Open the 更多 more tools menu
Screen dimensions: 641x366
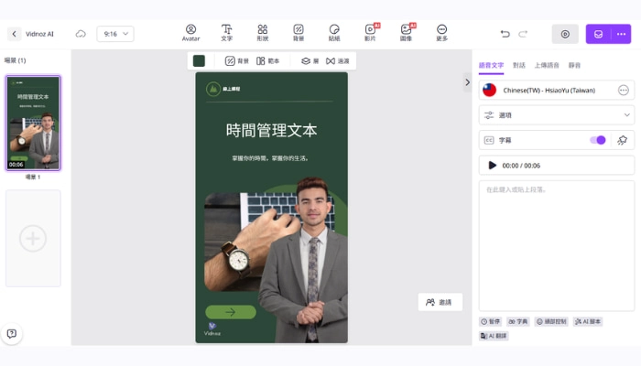(442, 33)
